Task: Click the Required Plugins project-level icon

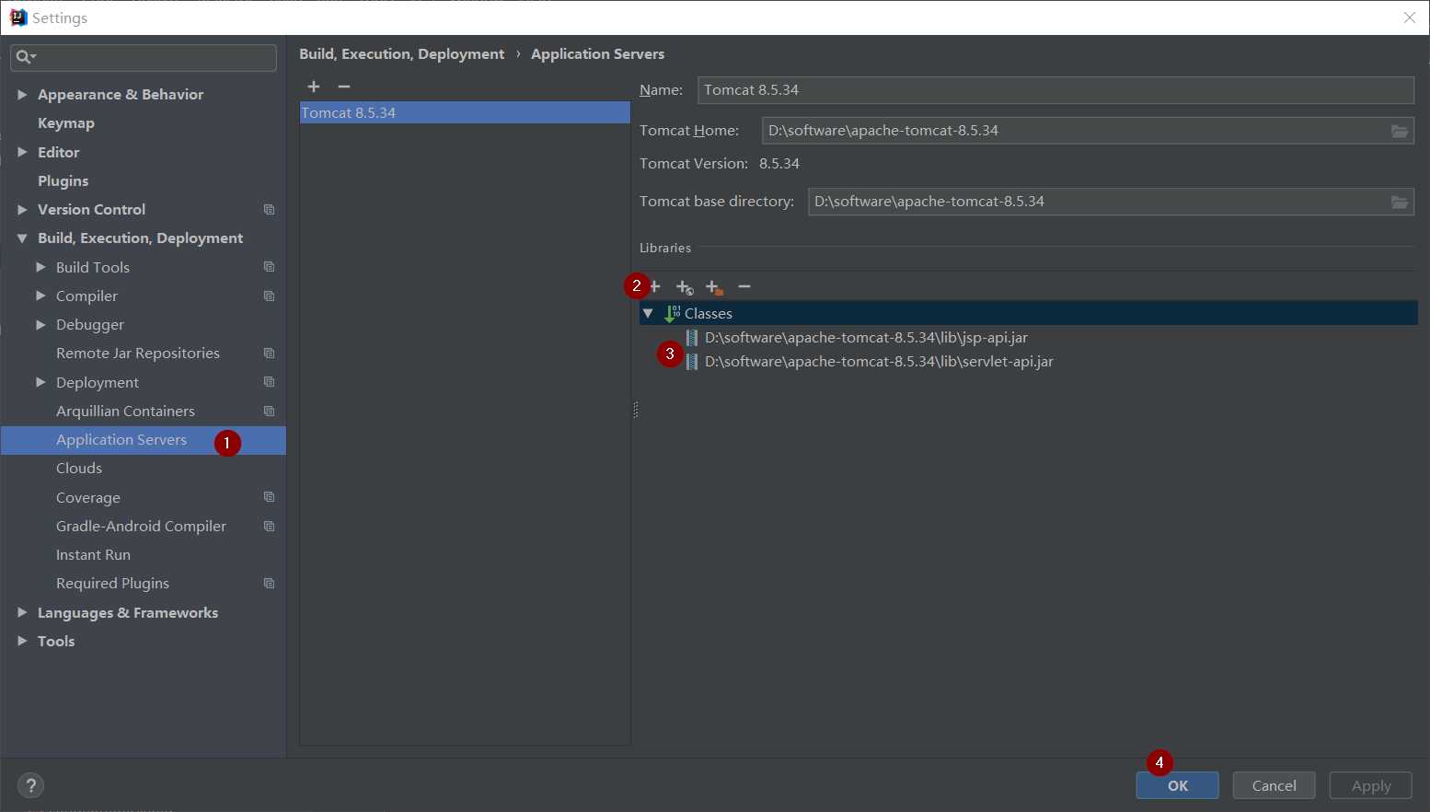Action: click(x=269, y=584)
